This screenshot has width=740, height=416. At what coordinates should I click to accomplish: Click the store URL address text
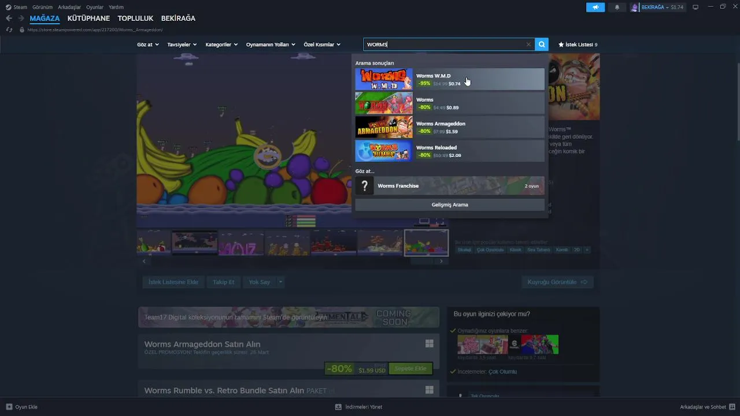point(95,29)
